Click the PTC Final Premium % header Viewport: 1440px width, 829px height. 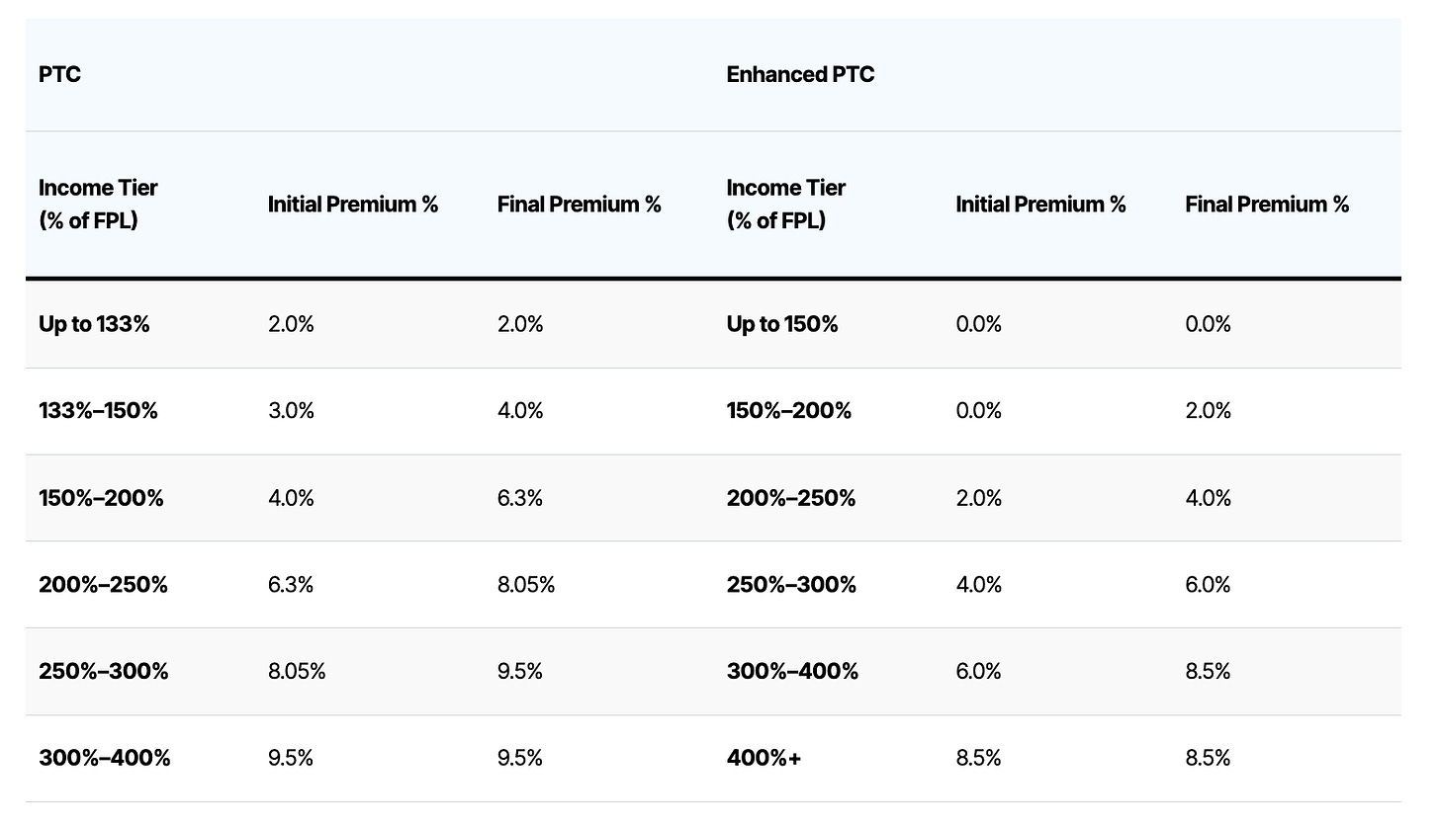[579, 205]
